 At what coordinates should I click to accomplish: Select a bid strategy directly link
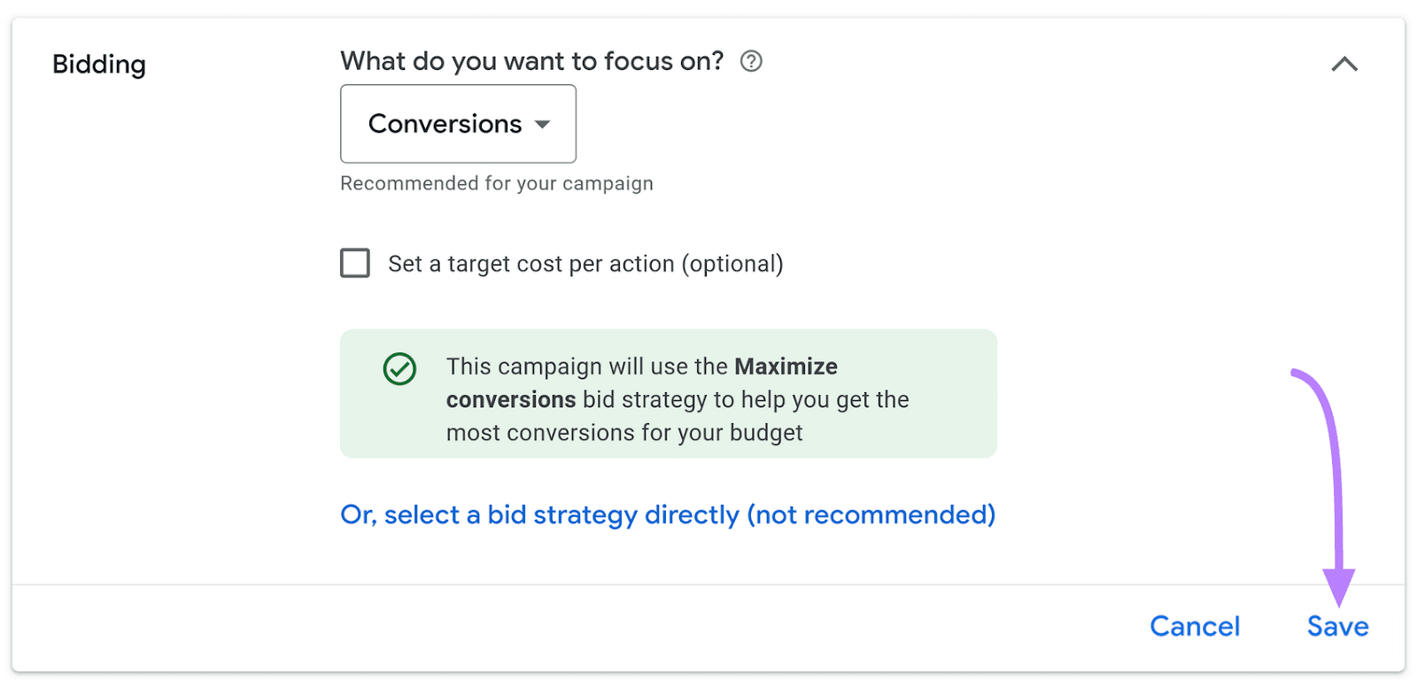tap(668, 514)
